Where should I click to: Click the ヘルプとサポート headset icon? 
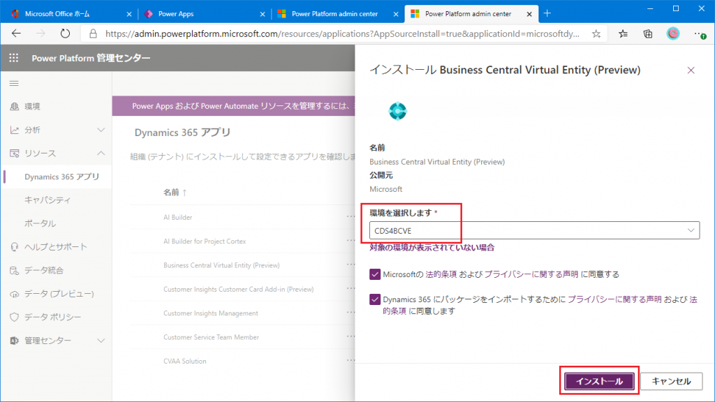15,246
